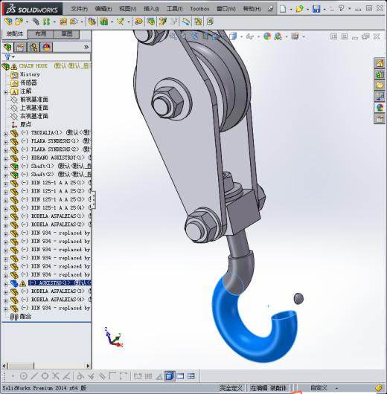Image resolution: width=387 pixels, height=394 pixels.
Task: Switch to the 布局 tab
Action: coord(41,34)
